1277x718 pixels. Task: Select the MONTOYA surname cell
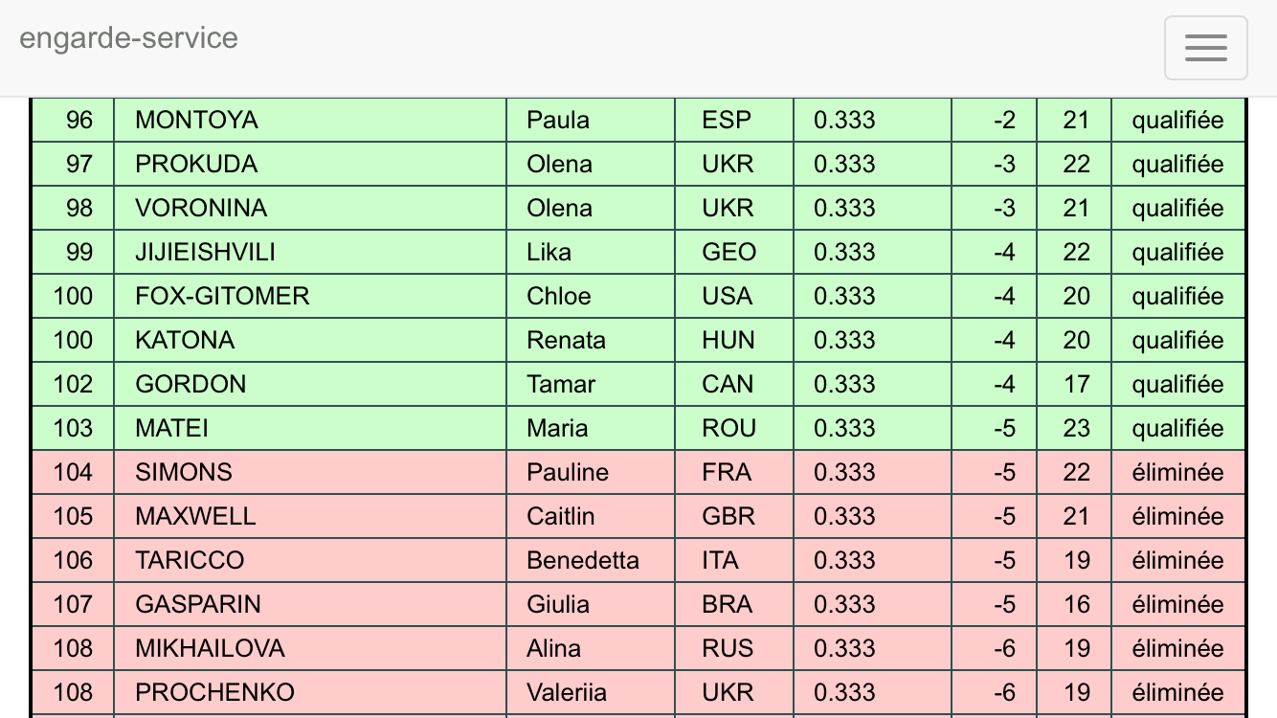coord(310,120)
